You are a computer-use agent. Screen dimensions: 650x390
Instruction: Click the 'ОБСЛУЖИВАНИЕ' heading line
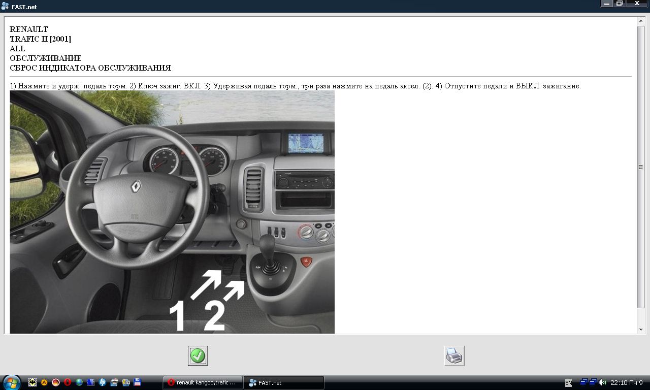[x=46, y=58]
